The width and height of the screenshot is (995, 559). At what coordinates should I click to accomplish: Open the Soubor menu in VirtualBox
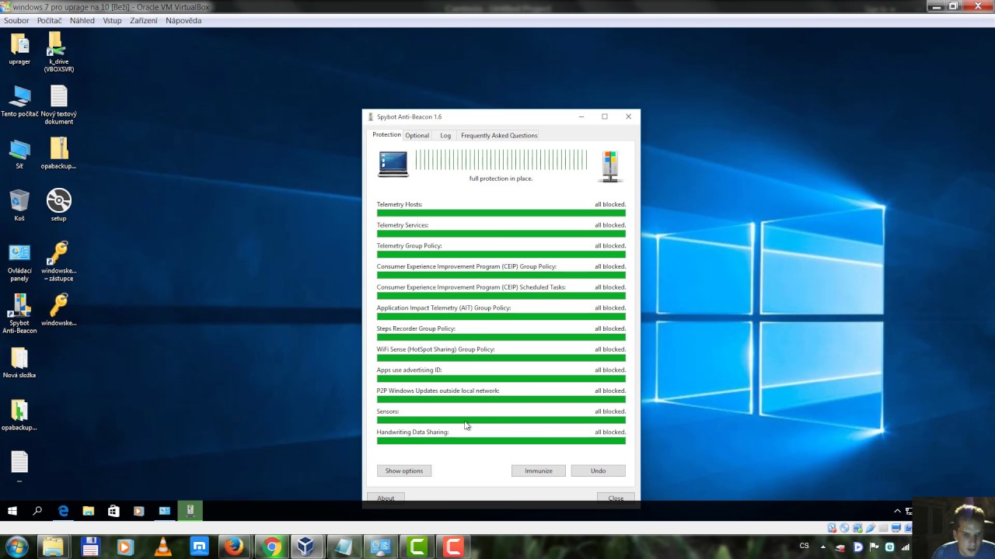click(16, 21)
